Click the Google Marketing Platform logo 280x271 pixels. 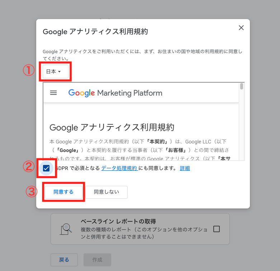pos(115,93)
